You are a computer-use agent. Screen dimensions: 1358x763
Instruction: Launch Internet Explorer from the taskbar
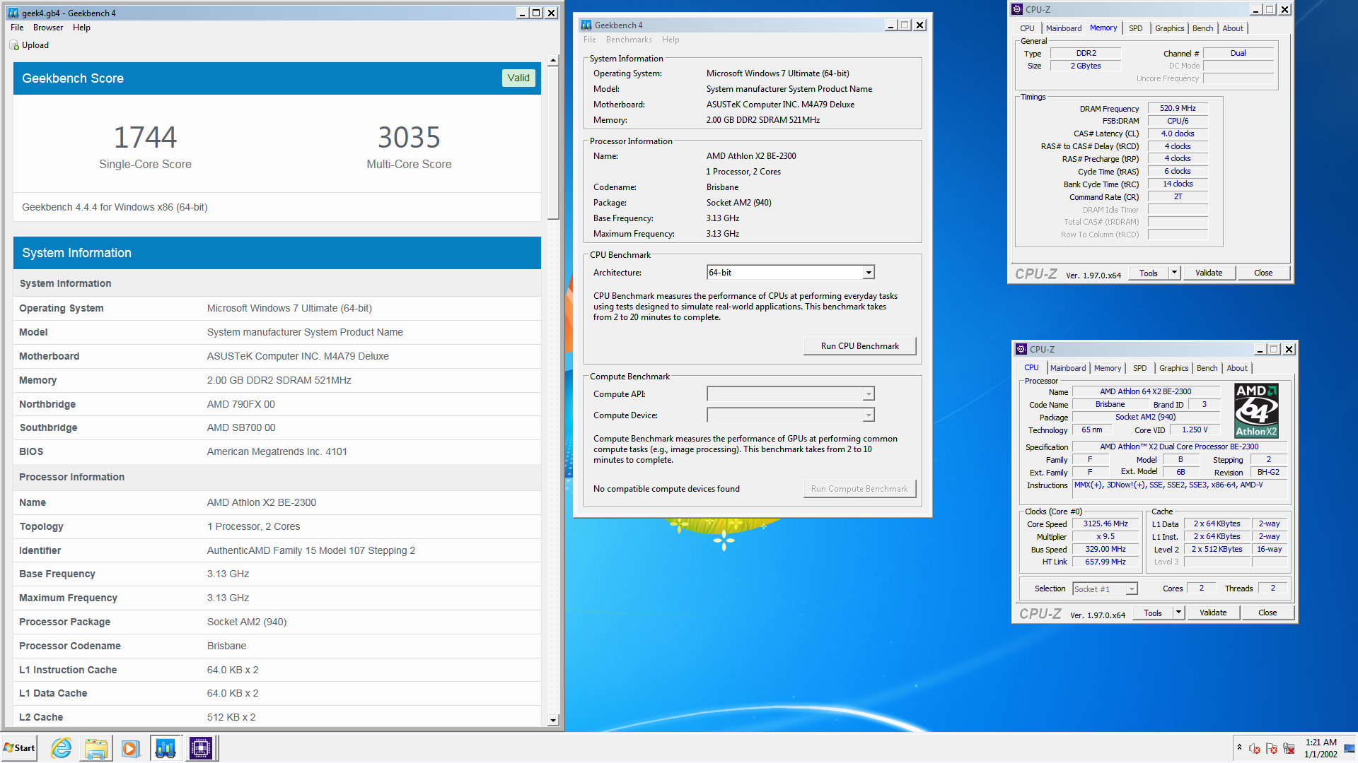62,748
